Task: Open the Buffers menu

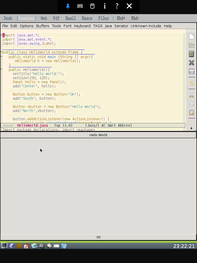Action: [43, 26]
